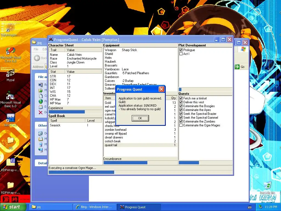Viewport: 281px width, 211px height.
Task: Click the Spell column header
Action: click(67, 121)
